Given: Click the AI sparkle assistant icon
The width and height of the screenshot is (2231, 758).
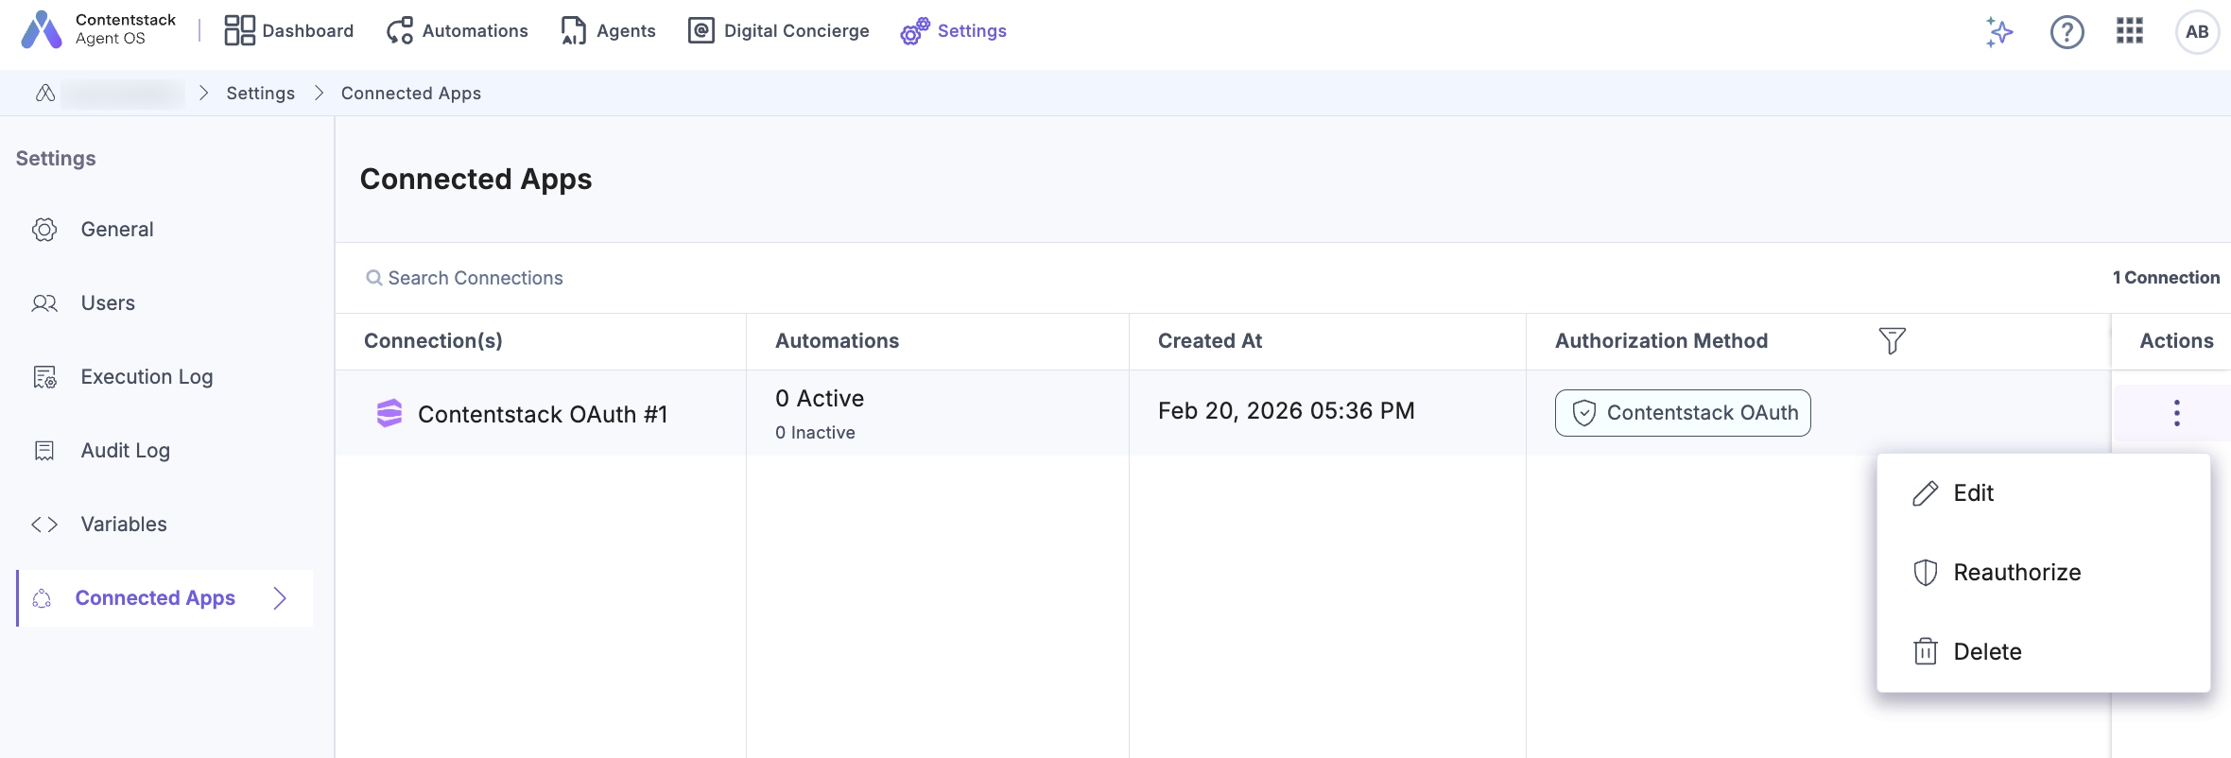Looking at the screenshot, I should click(1998, 32).
